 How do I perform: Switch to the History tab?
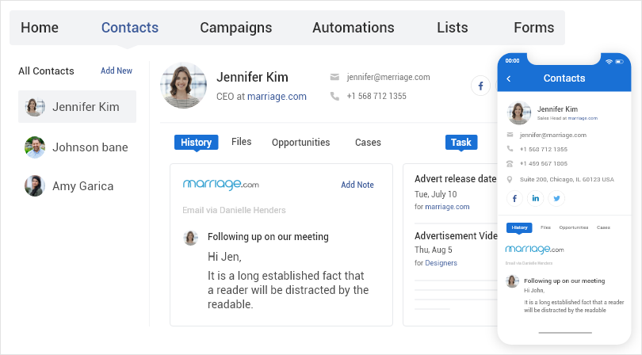pyautogui.click(x=196, y=142)
